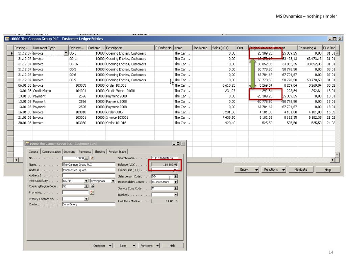The width and height of the screenshot is (346, 259).
Task: Open the Functions menu button in ledger window
Action: [x=274, y=169]
